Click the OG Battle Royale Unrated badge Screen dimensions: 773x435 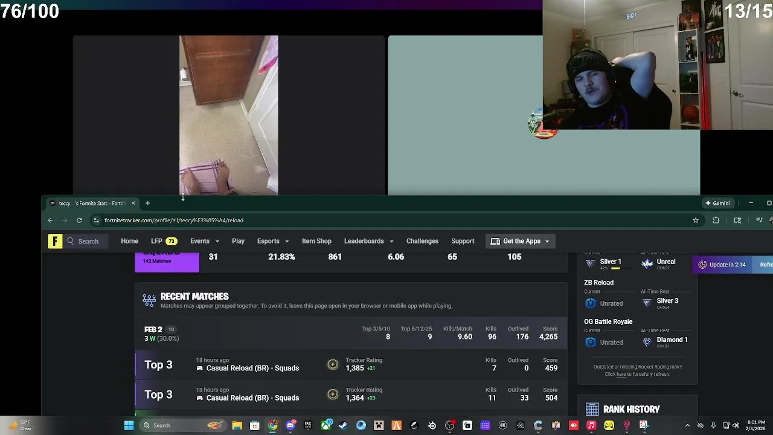(x=591, y=343)
